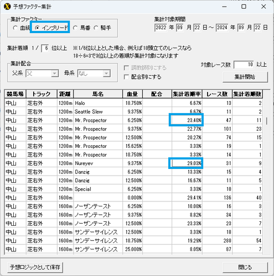This screenshot has width=274, height=276.
Task: Click the end month field
Action: pyautogui.click(x=241, y=28)
